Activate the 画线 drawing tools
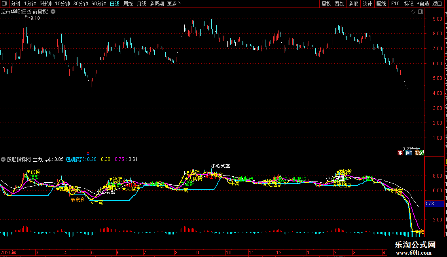Image resolution: width=447 pixels, height=257 pixels. (x=381, y=4)
